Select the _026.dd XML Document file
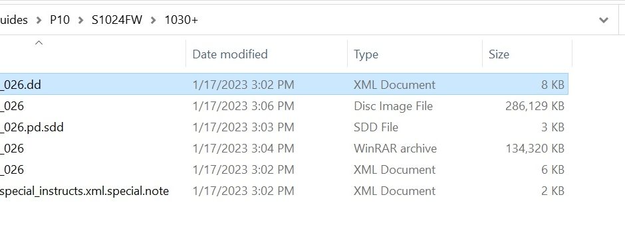The height and width of the screenshot is (250, 625). [x=284, y=84]
